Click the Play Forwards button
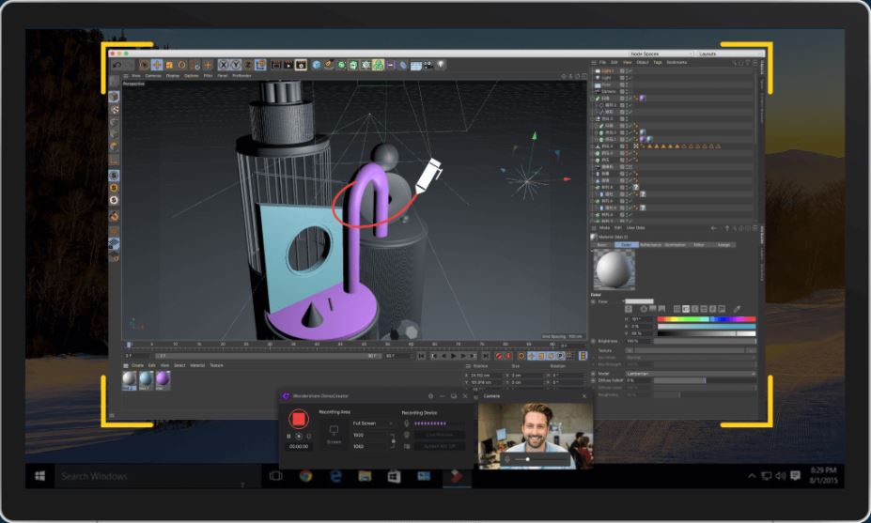This screenshot has height=523, width=871. tap(454, 356)
